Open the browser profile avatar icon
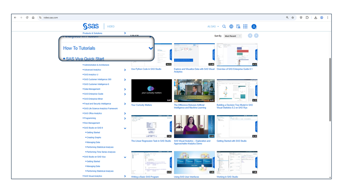 point(322,18)
